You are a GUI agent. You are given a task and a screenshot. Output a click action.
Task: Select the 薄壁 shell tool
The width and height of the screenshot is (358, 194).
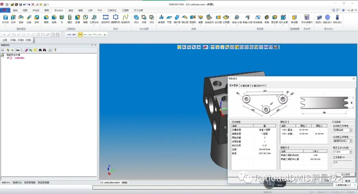(86, 19)
